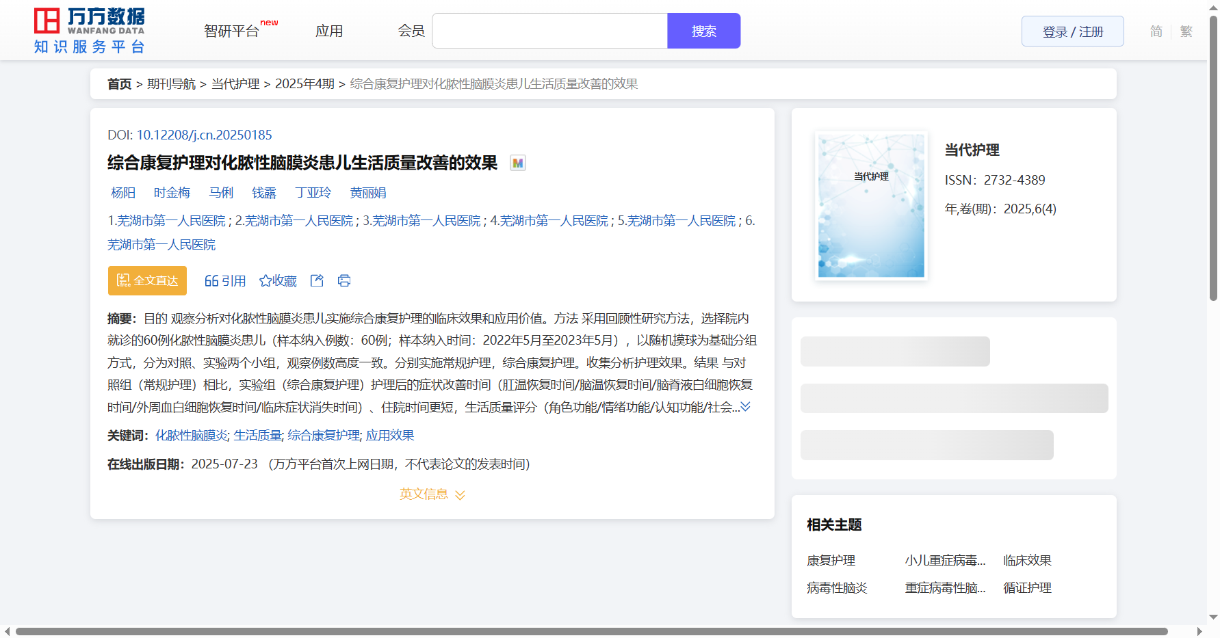Open the DOI link 10.12208/j.cn.20250185
Image resolution: width=1220 pixels, height=638 pixels.
pos(204,135)
